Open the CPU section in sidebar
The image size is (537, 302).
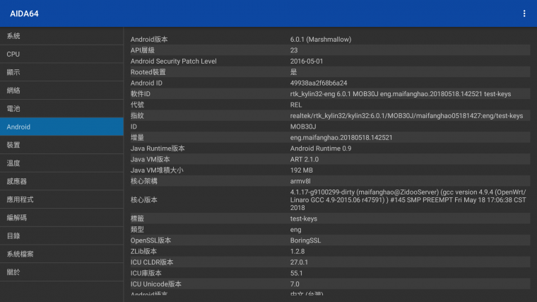(61, 54)
